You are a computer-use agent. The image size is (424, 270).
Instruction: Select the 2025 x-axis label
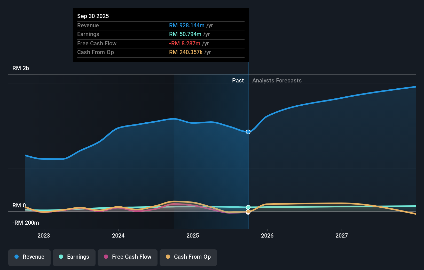193,235
